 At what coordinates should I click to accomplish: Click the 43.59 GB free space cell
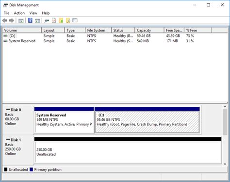173,36
